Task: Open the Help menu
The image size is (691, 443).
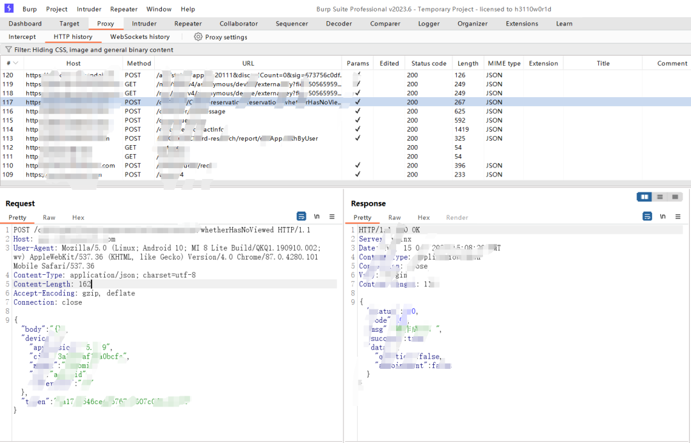Action: [x=187, y=9]
